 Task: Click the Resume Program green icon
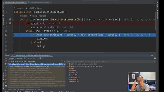point(6,70)
